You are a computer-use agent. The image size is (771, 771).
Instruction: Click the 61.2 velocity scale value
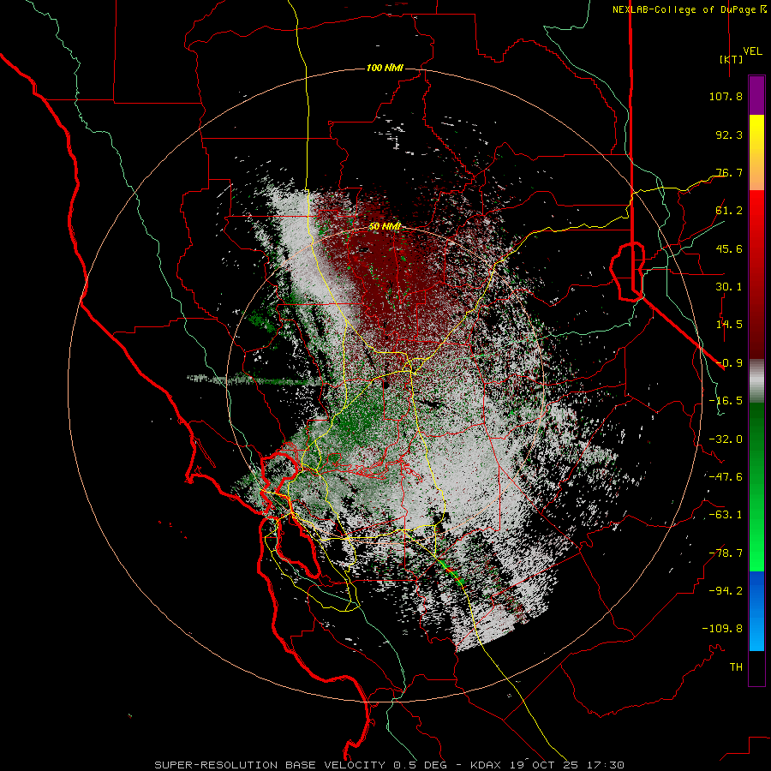coord(729,211)
